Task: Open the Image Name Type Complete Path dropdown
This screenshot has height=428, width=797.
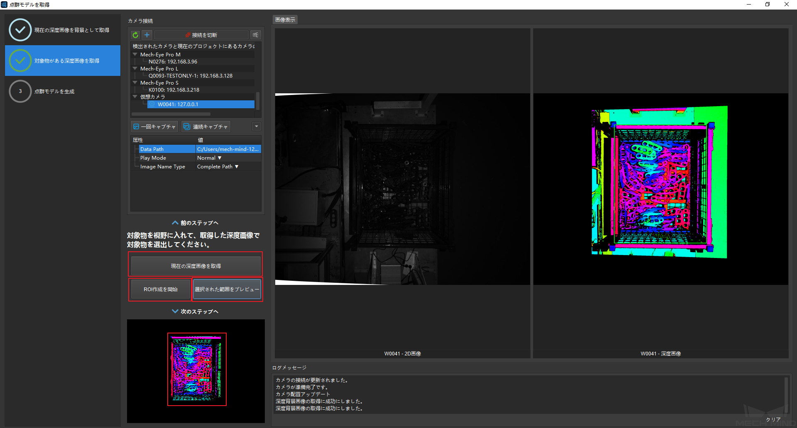Action: point(218,167)
